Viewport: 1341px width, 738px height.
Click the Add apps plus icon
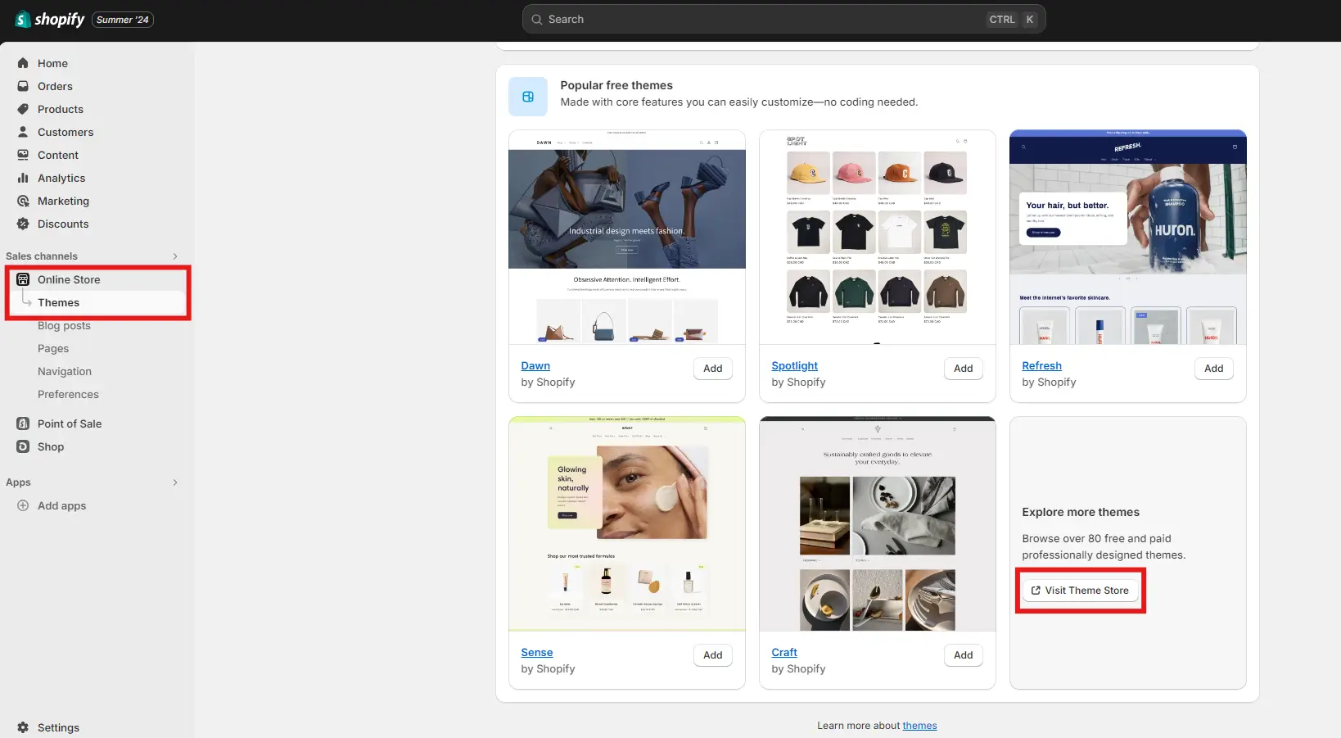click(x=23, y=505)
